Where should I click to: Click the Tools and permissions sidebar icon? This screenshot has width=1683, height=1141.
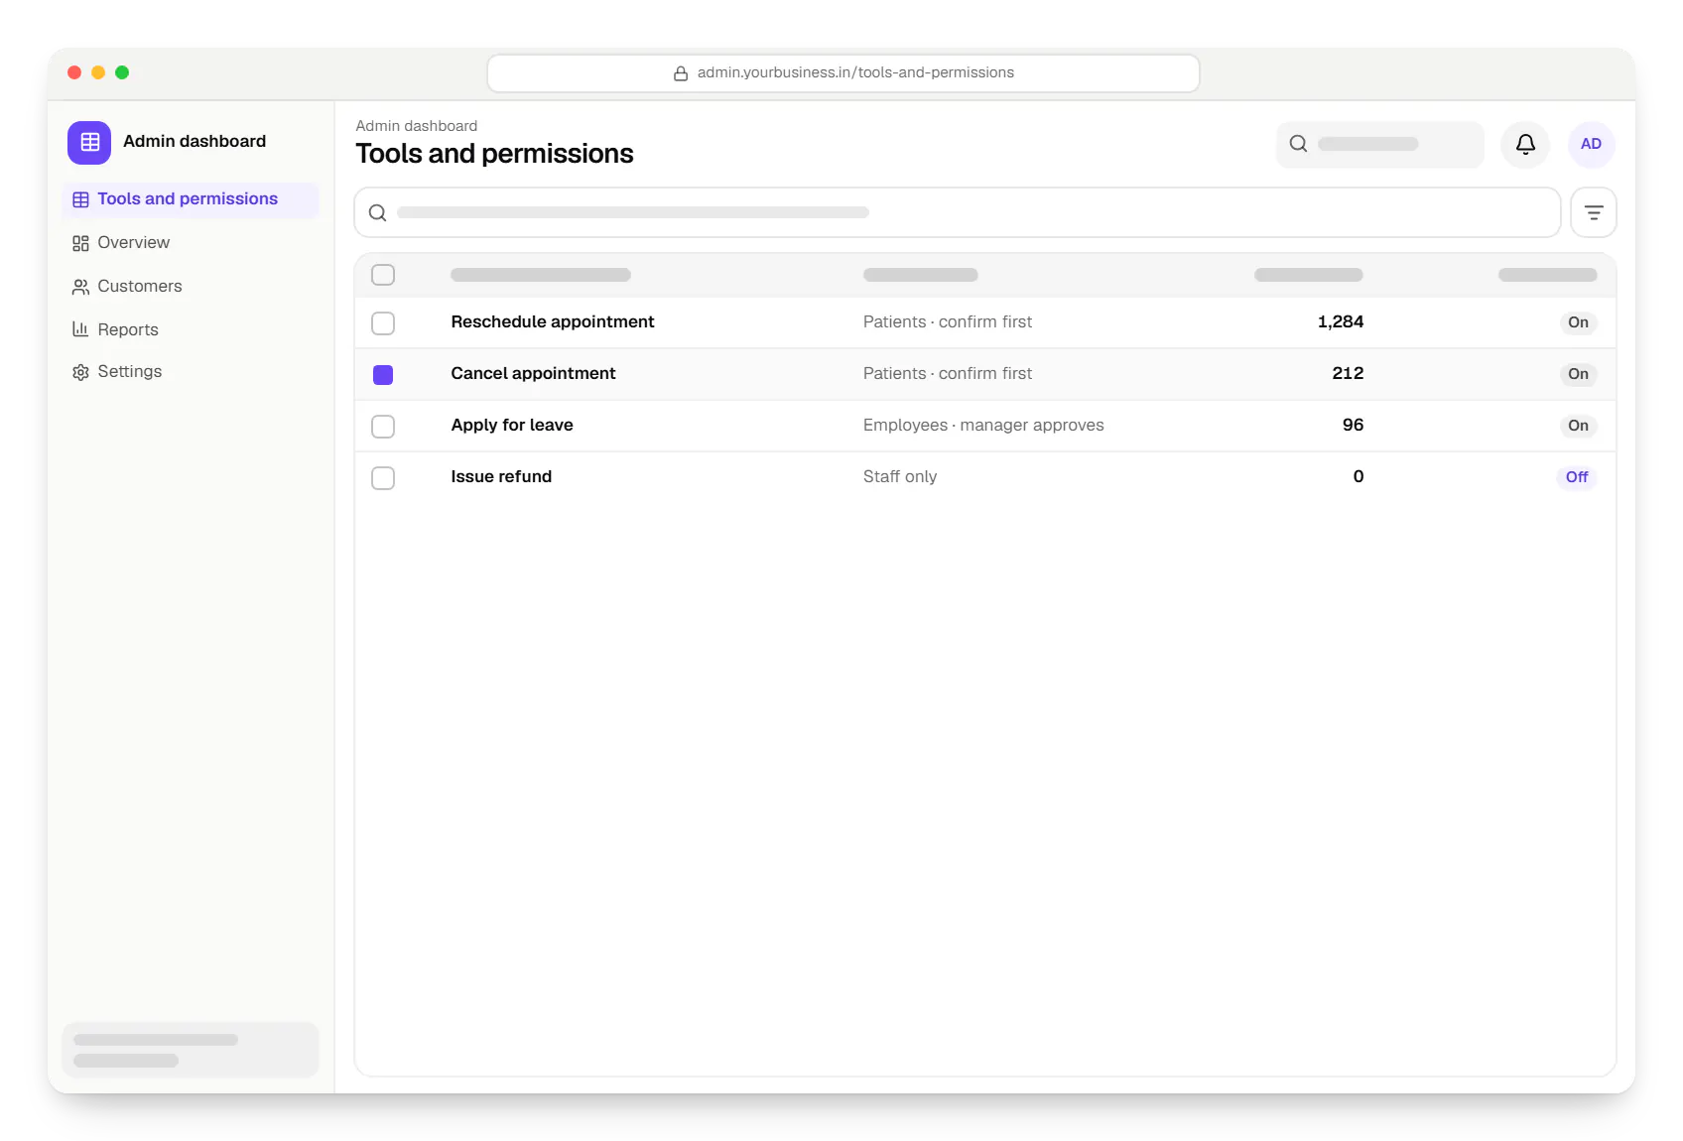(x=80, y=199)
